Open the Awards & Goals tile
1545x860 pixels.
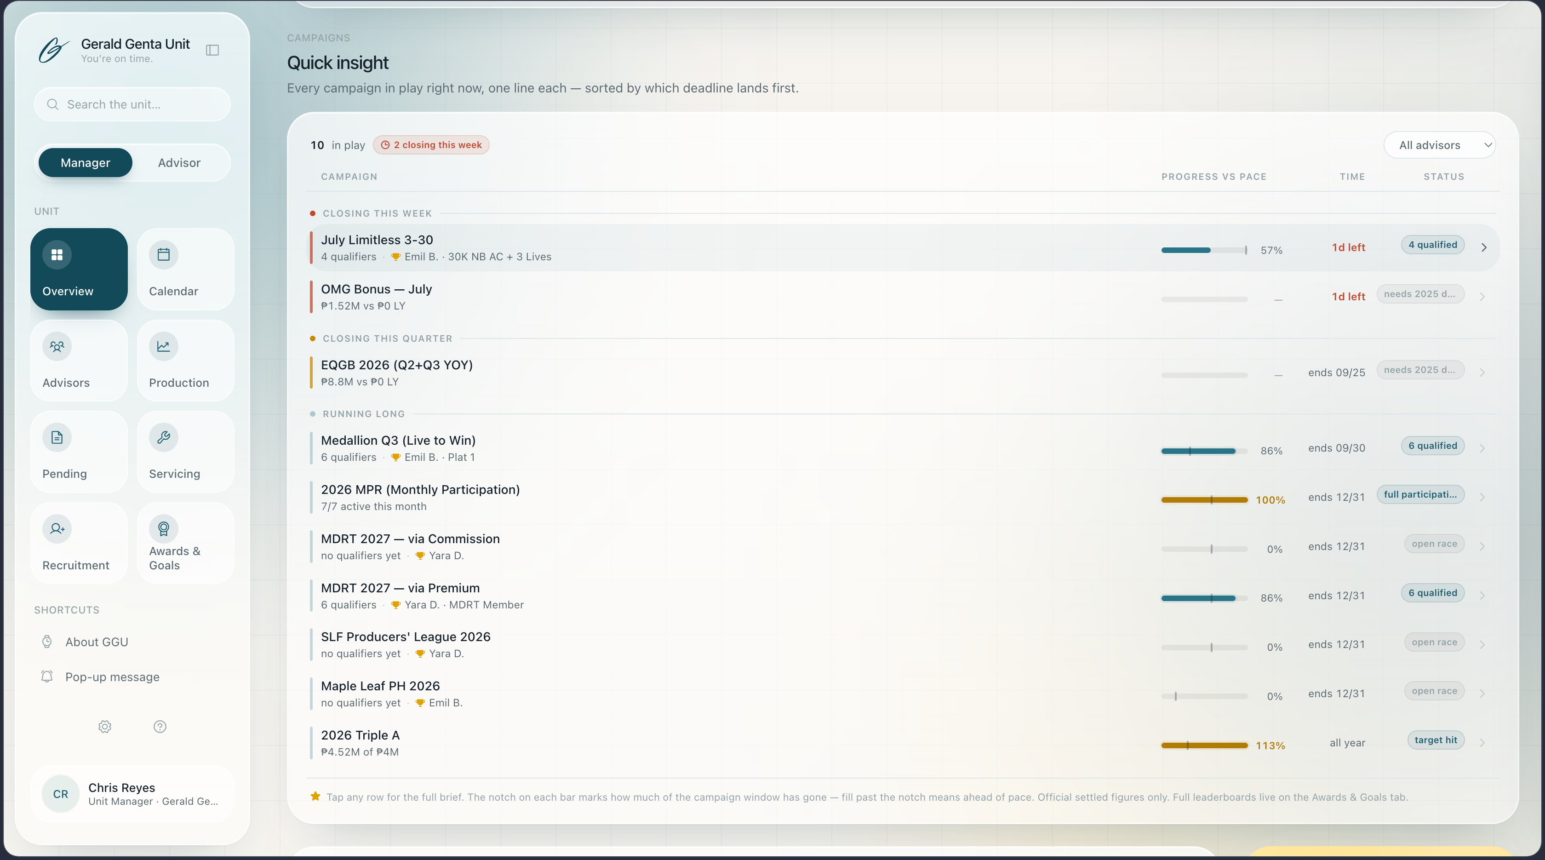pos(185,543)
